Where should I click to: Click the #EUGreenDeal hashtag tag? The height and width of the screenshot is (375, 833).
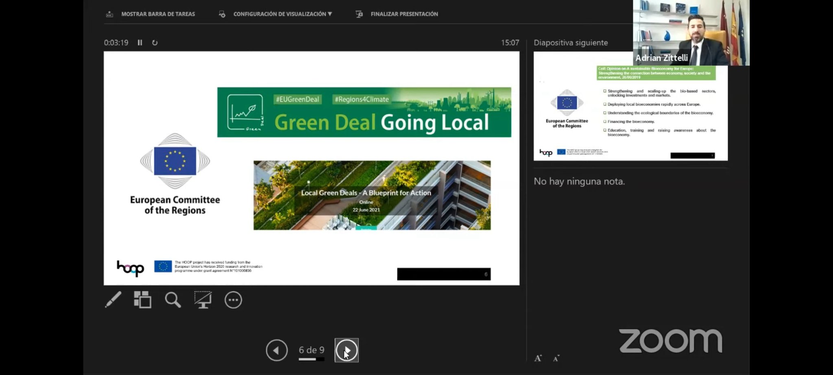[x=297, y=99]
